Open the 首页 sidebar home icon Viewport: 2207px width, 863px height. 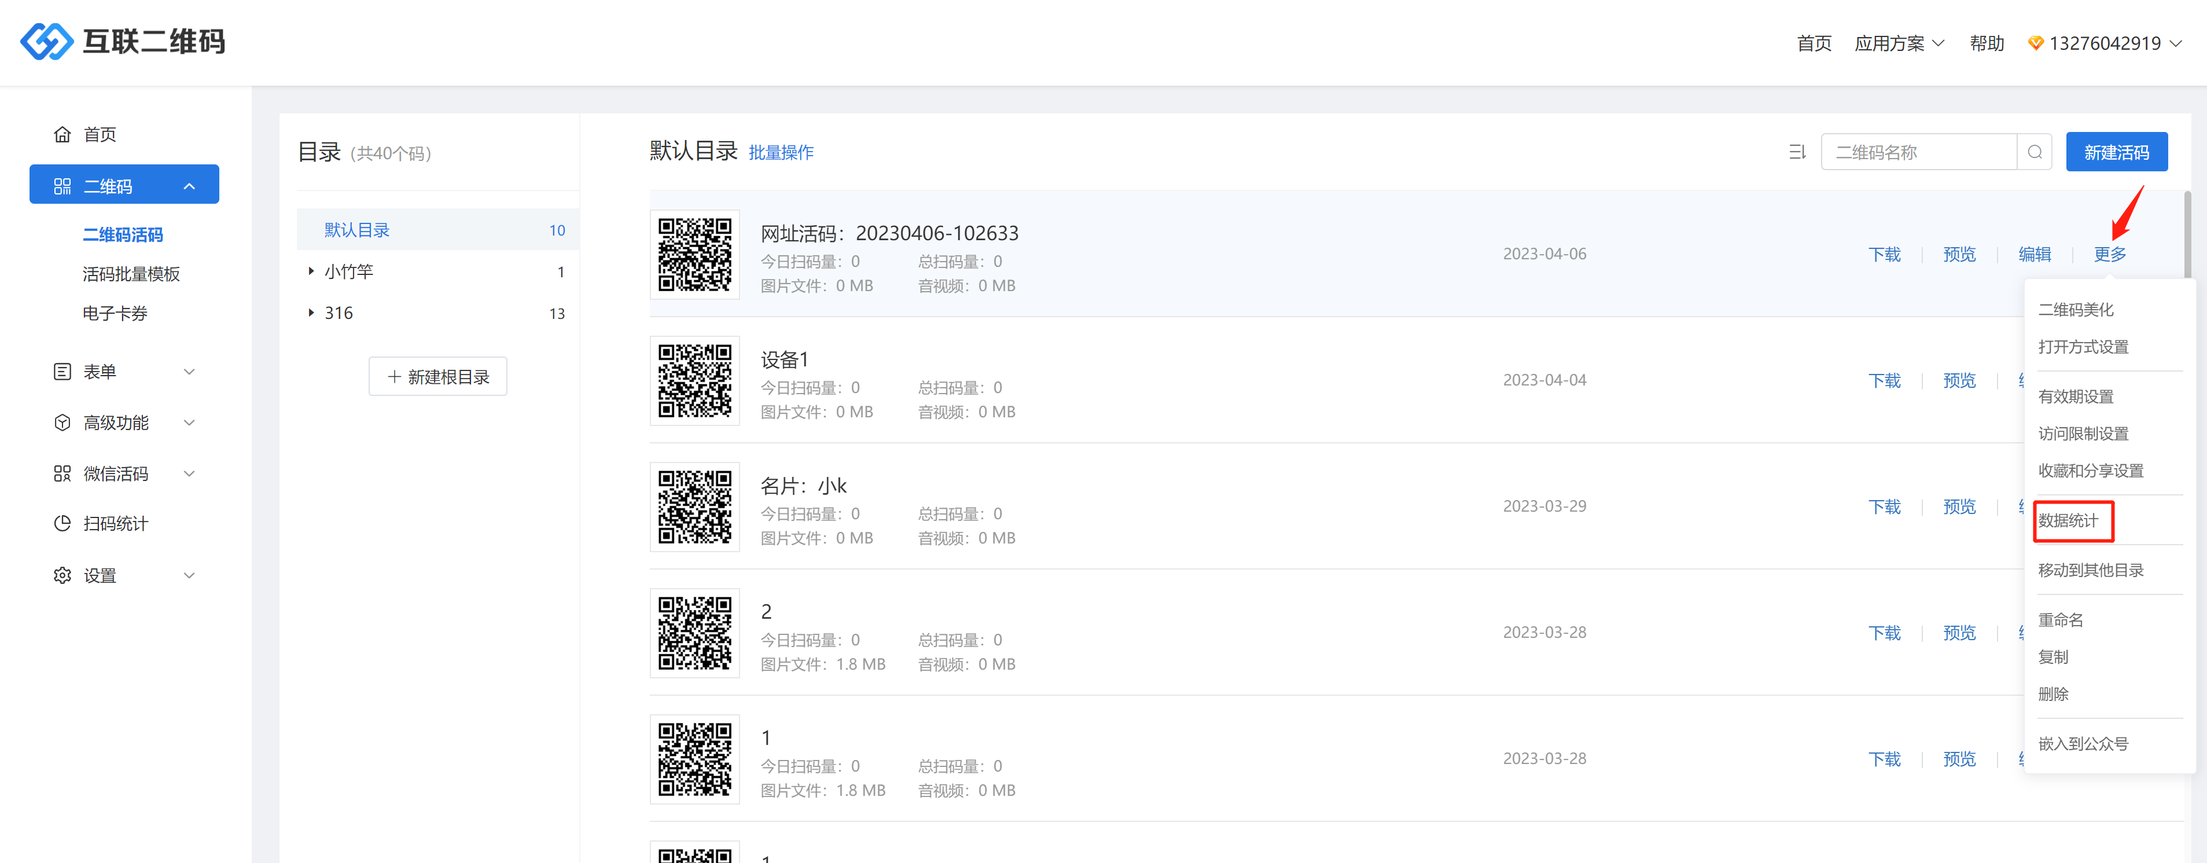[62, 134]
